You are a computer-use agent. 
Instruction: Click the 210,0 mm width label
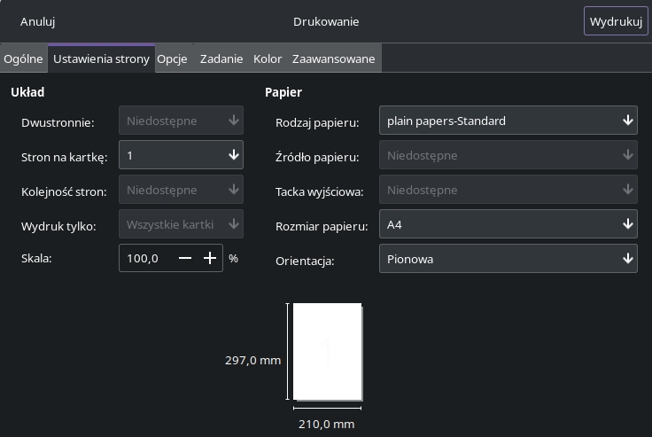click(x=326, y=424)
